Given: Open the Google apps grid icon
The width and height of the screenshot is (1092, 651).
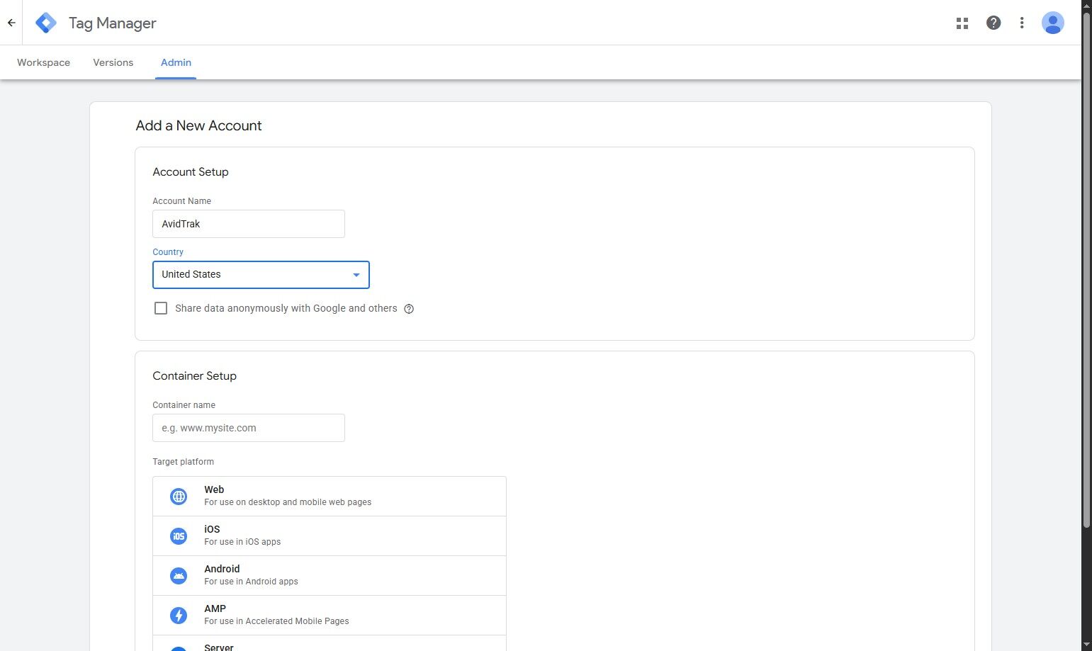Looking at the screenshot, I should click(x=962, y=23).
